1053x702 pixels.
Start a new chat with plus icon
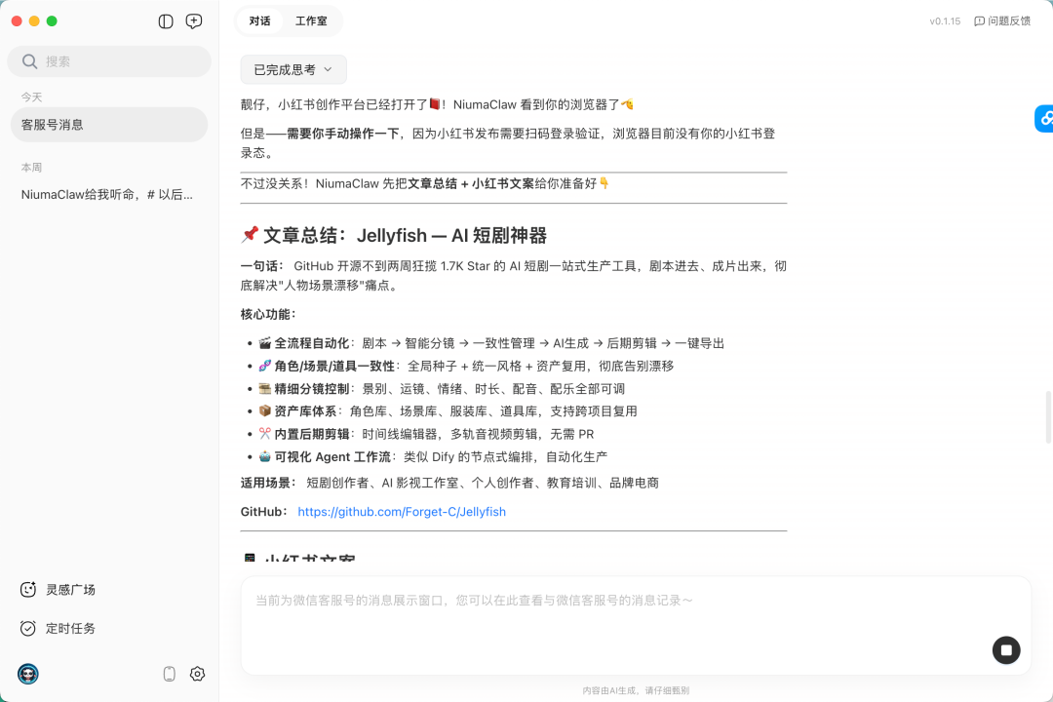[x=194, y=21]
